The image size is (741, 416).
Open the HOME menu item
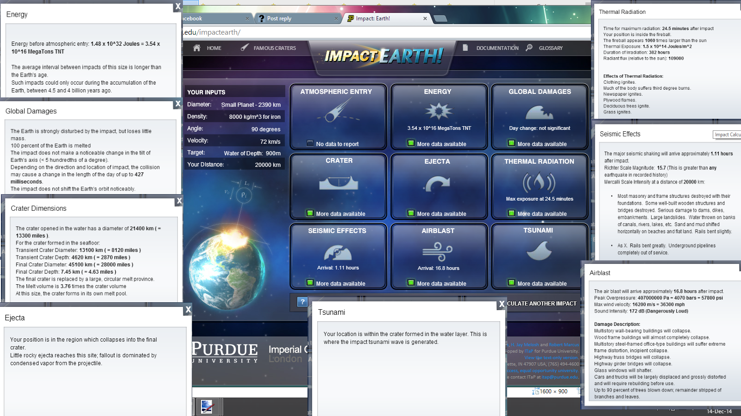coord(214,48)
